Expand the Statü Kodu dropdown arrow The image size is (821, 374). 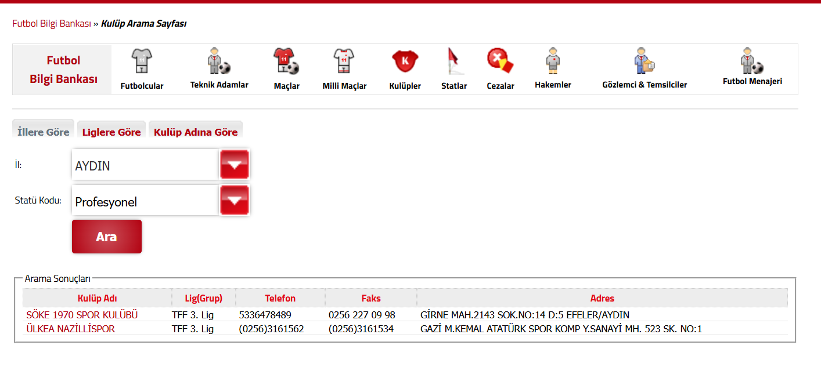pyautogui.click(x=235, y=201)
